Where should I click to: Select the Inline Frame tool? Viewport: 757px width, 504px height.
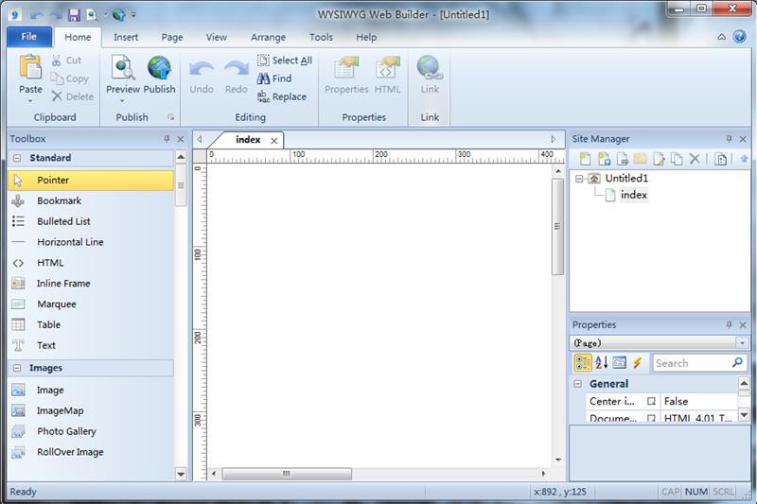click(91, 284)
